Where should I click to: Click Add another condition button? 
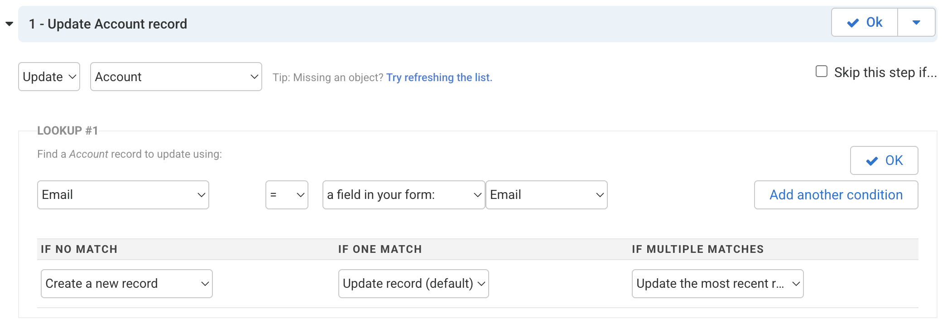836,195
